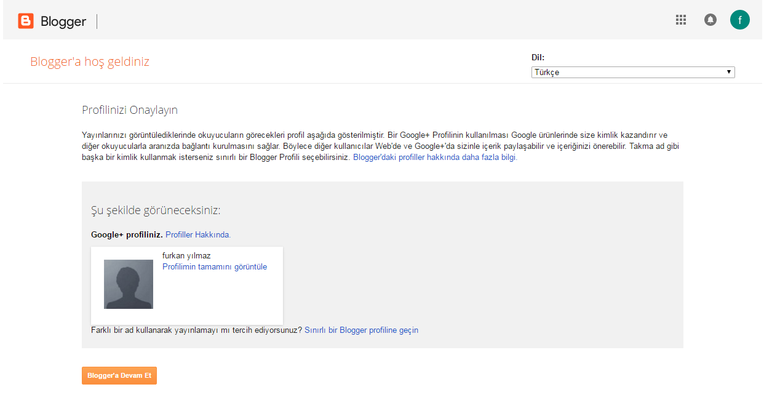Click the Blogger'a Devam Et button

click(119, 375)
